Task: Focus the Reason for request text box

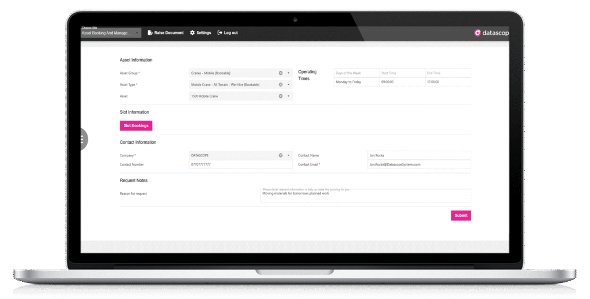Action: pos(365,196)
